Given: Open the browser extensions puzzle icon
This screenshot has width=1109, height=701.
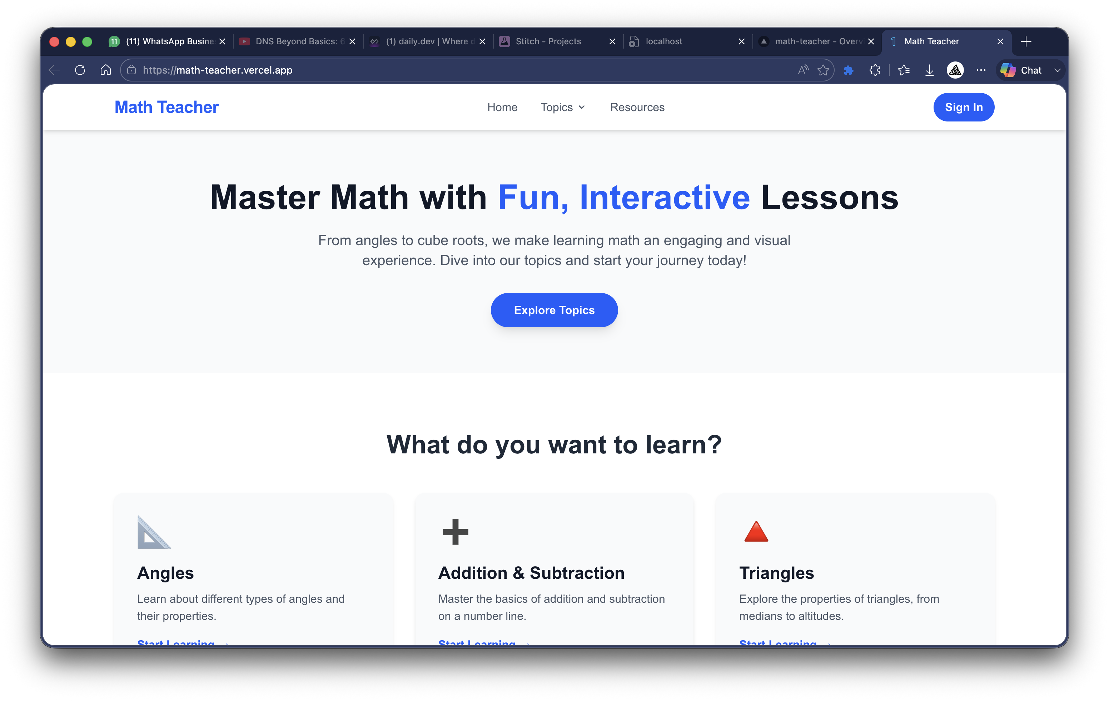Looking at the screenshot, I should point(875,70).
